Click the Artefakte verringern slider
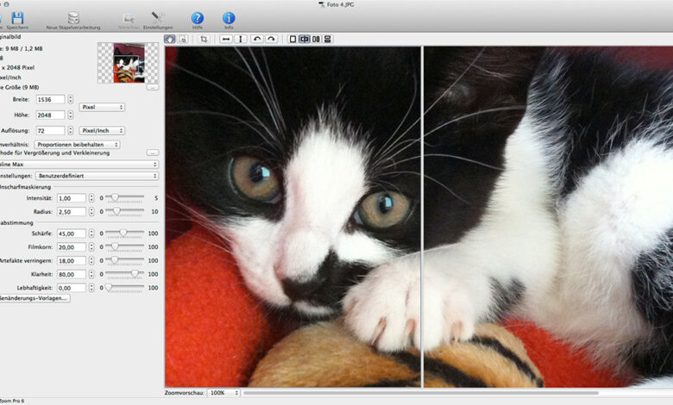Image resolution: width=673 pixels, height=405 pixels. (124, 260)
